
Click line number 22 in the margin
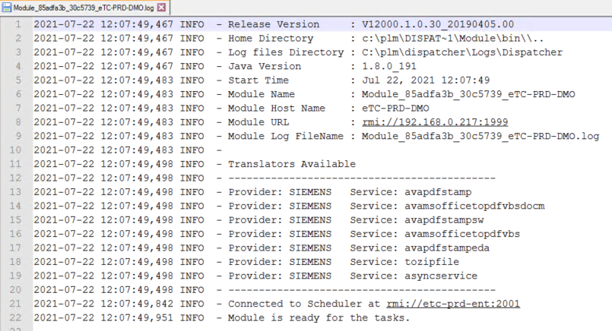[14, 317]
